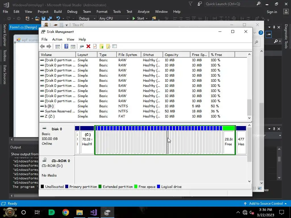
Task: Click the red X delete icon
Action: point(88,46)
